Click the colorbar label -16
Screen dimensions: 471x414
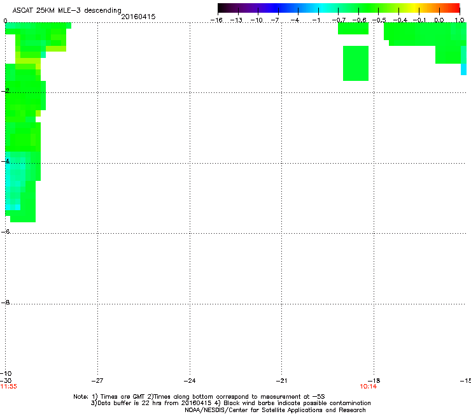tap(216, 20)
